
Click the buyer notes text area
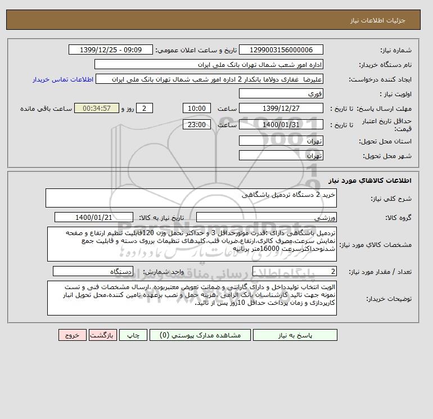(192, 298)
